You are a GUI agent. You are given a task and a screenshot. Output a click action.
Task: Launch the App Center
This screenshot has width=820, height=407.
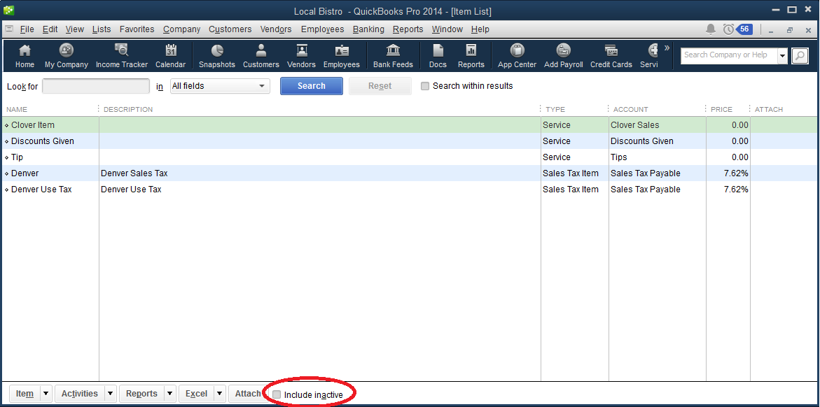coord(517,56)
